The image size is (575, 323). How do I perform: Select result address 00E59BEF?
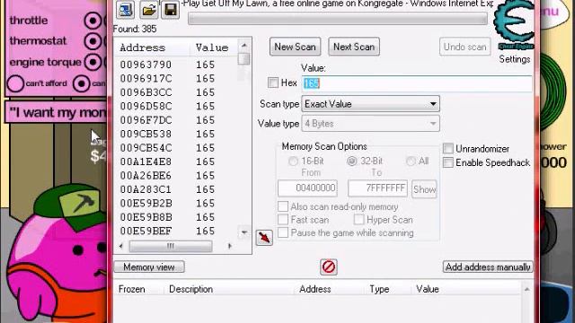pos(146,231)
